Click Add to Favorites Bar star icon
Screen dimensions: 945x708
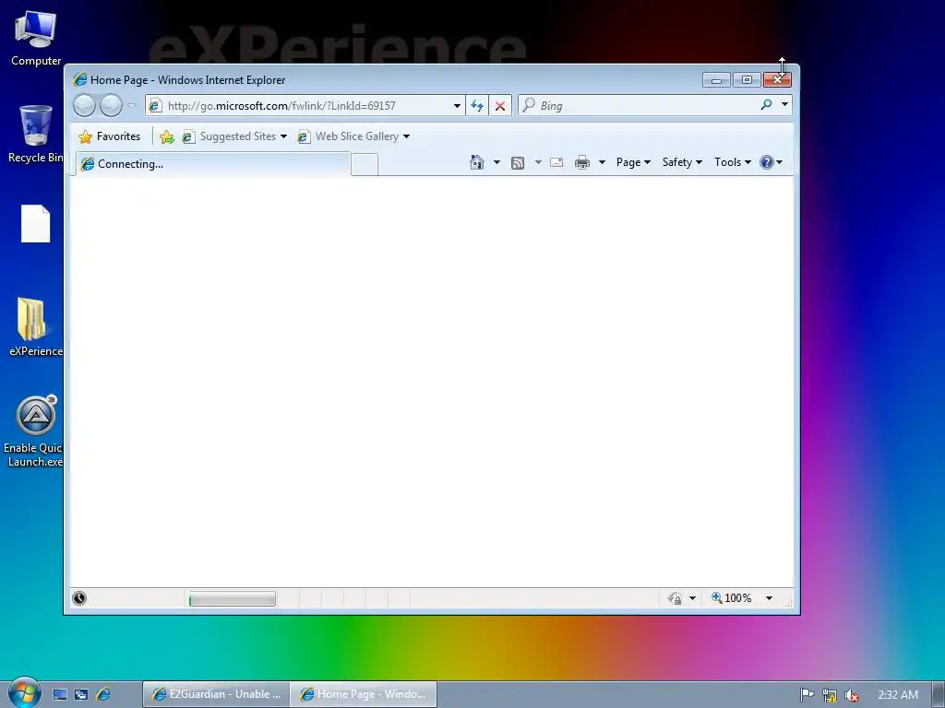pyautogui.click(x=167, y=137)
